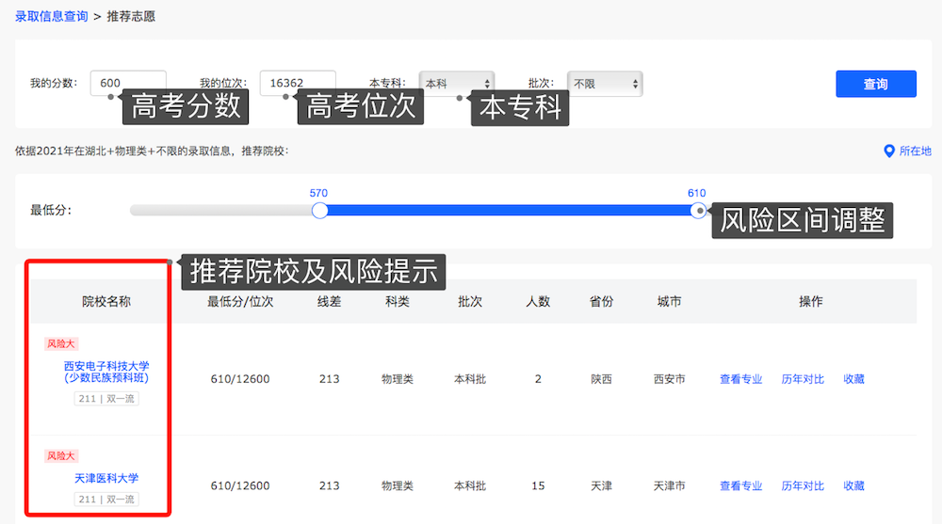Click the 所在地 location pin icon
Image resolution: width=942 pixels, height=524 pixels.
[x=888, y=151]
